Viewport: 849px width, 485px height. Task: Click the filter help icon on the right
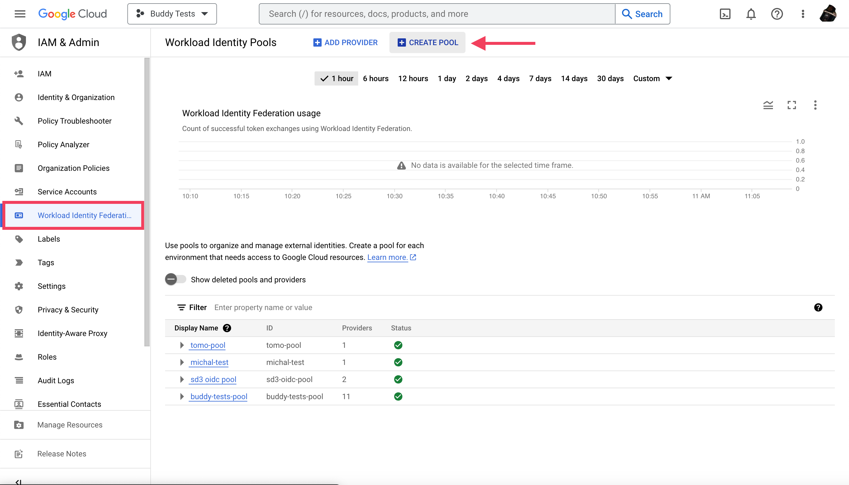click(818, 307)
